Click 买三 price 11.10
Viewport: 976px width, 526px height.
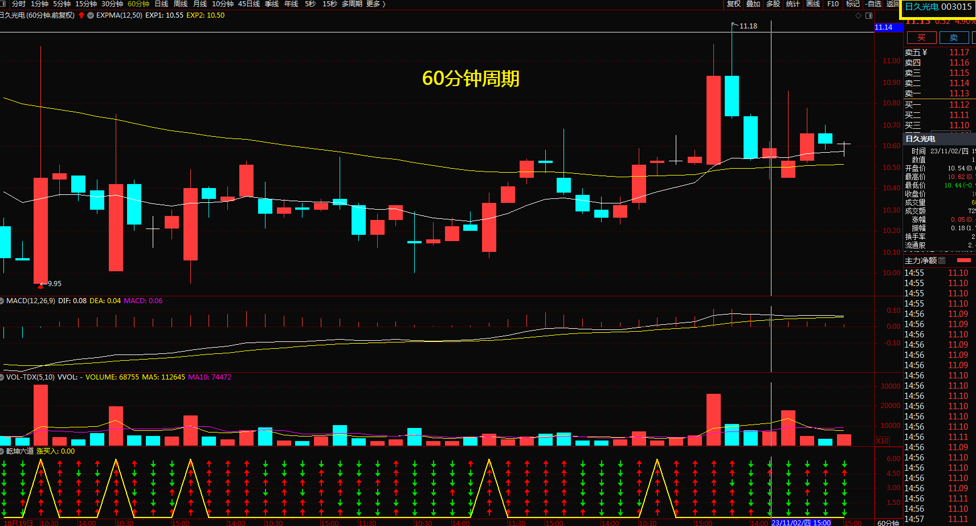point(959,125)
